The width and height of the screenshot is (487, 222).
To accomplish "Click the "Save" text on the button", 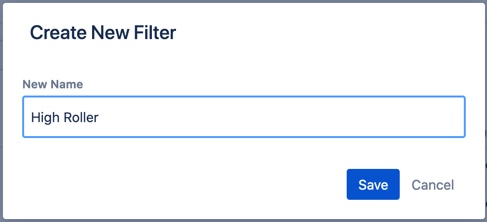I will 373,185.
